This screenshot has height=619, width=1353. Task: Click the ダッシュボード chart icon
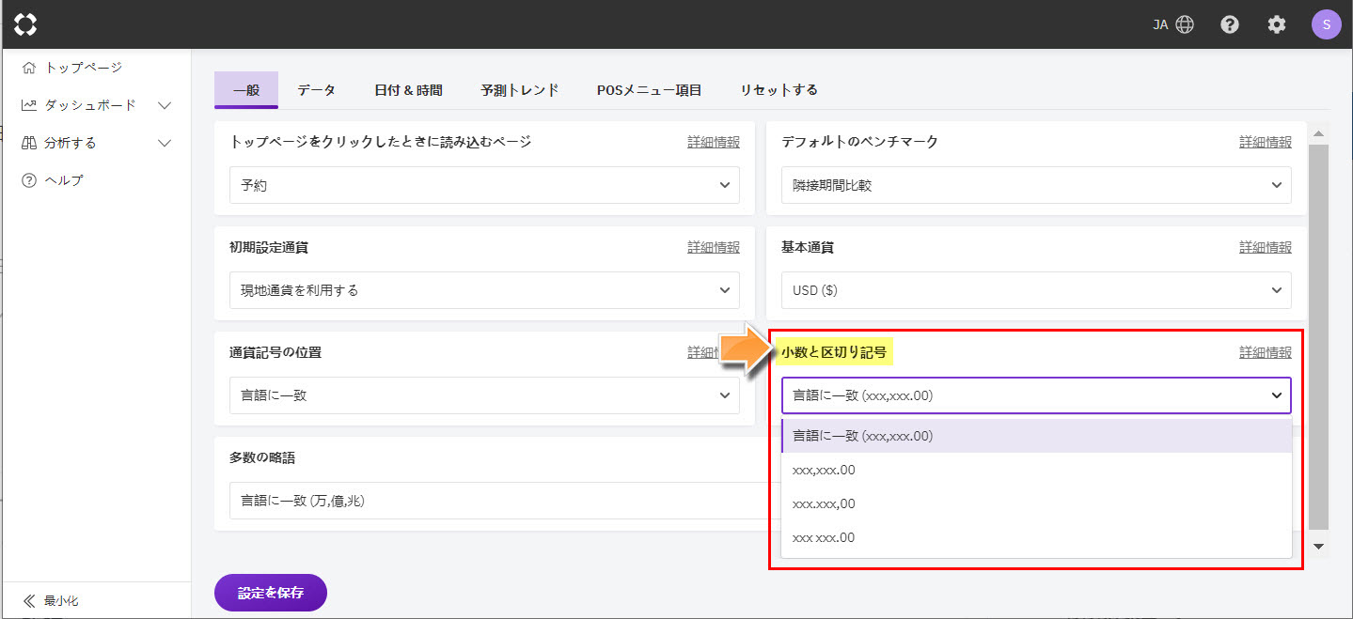pyautogui.click(x=29, y=105)
